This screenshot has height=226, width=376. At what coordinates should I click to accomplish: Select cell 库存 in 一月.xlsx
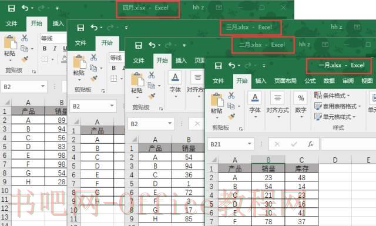click(301, 168)
